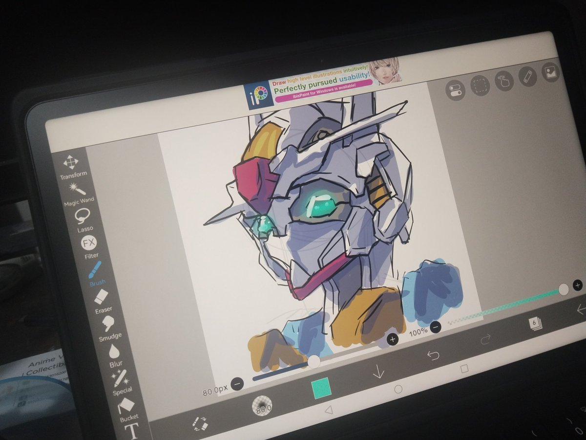Select the Transform tool
Image resolution: width=586 pixels, height=440 pixels.
tap(72, 166)
